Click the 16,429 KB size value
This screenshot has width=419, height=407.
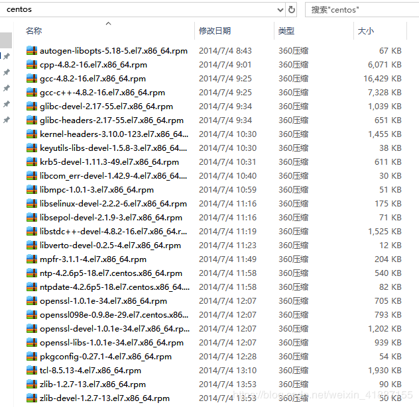(x=383, y=78)
